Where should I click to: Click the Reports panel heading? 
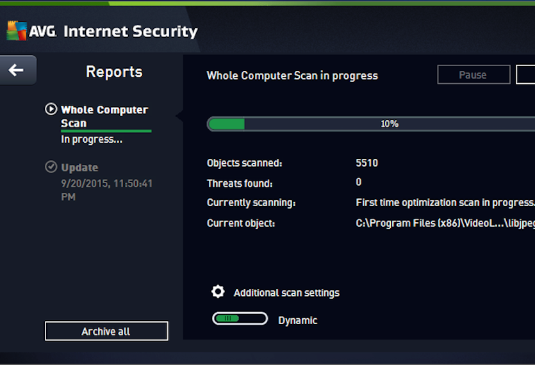coord(114,72)
